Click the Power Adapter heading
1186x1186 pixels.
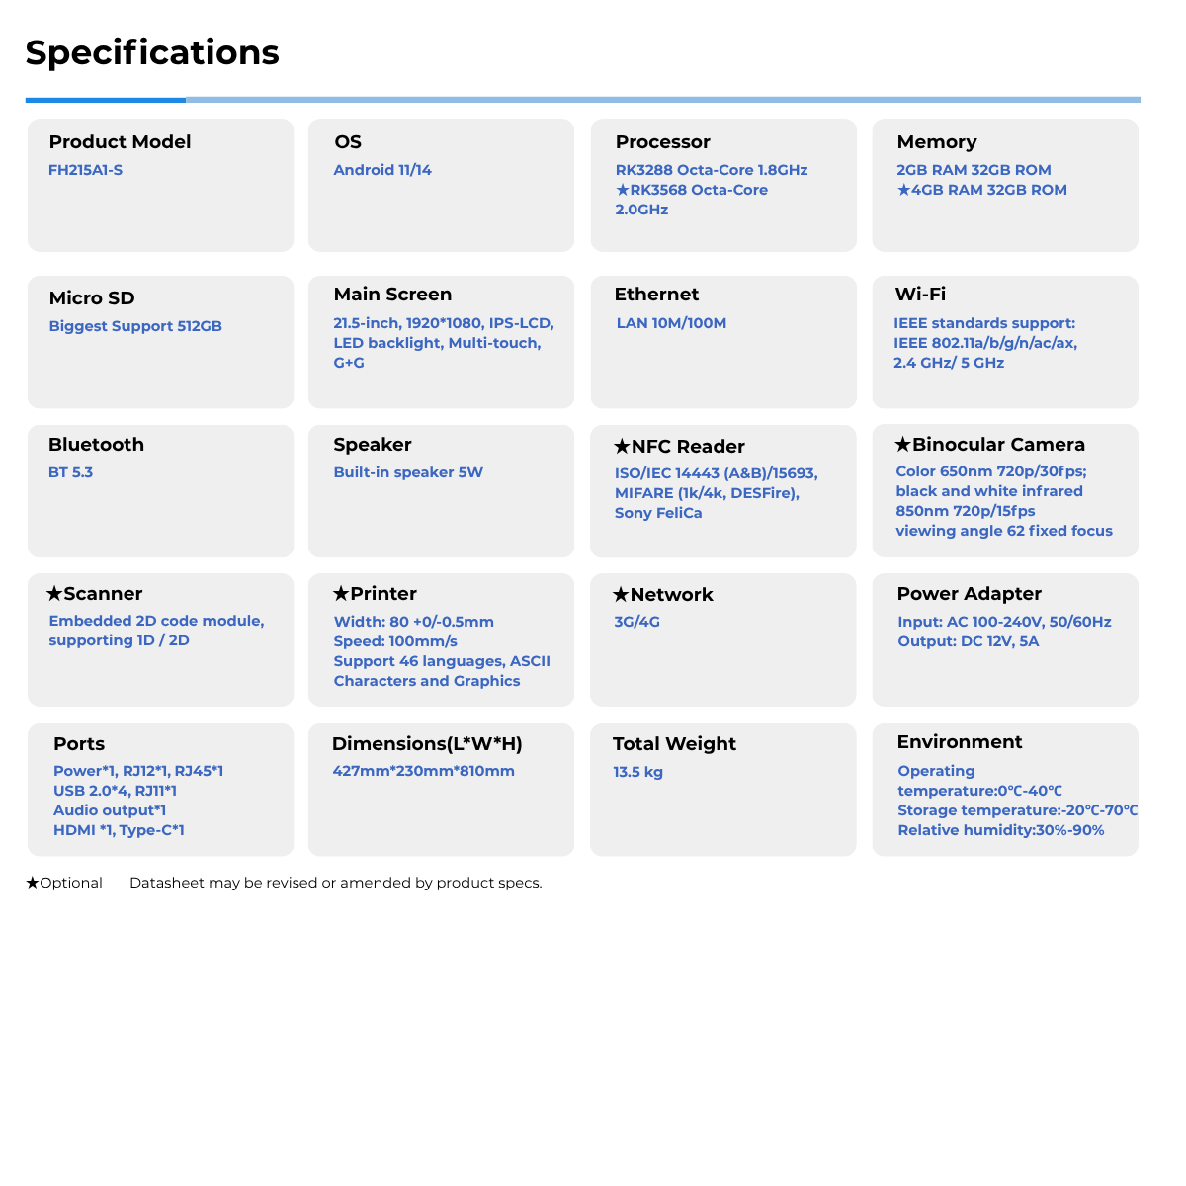pyautogui.click(x=969, y=594)
